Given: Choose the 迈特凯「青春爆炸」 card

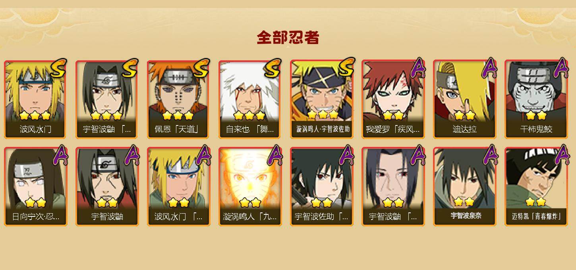Looking at the screenshot, I should point(536,187).
